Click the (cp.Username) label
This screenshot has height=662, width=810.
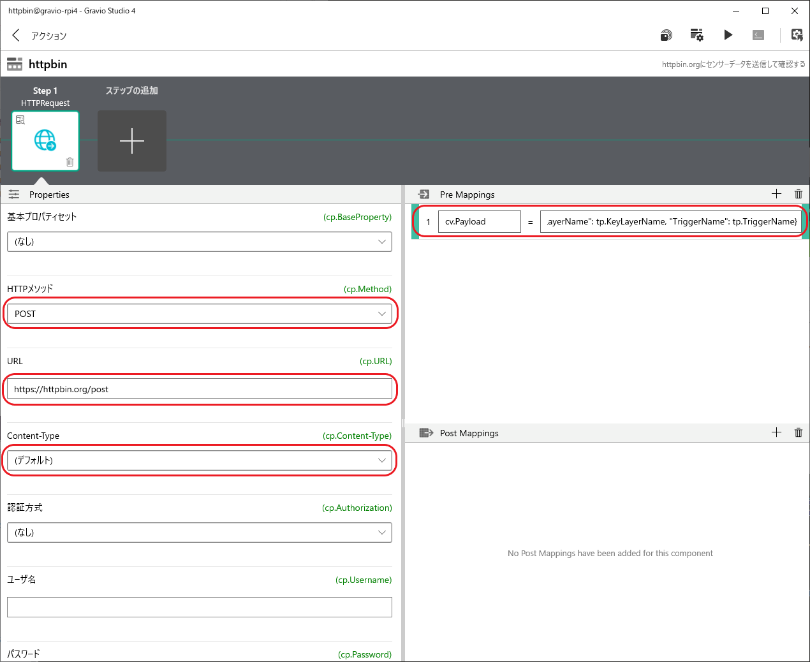[364, 580]
